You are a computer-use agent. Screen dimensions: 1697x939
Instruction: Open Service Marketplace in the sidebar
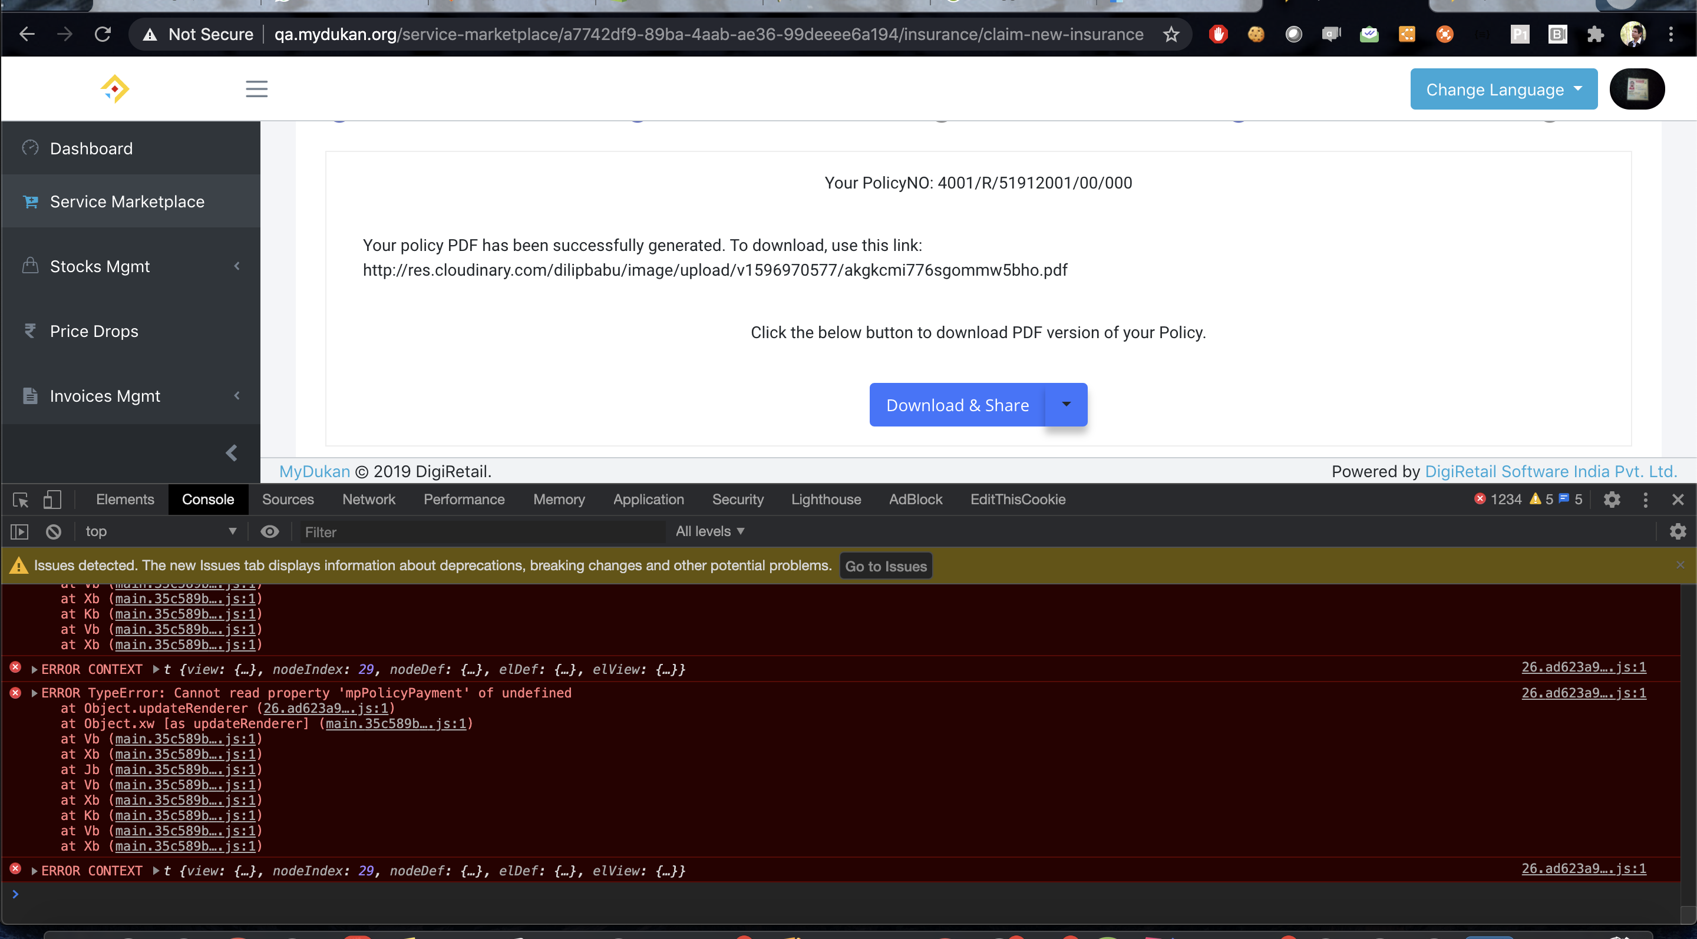tap(127, 201)
